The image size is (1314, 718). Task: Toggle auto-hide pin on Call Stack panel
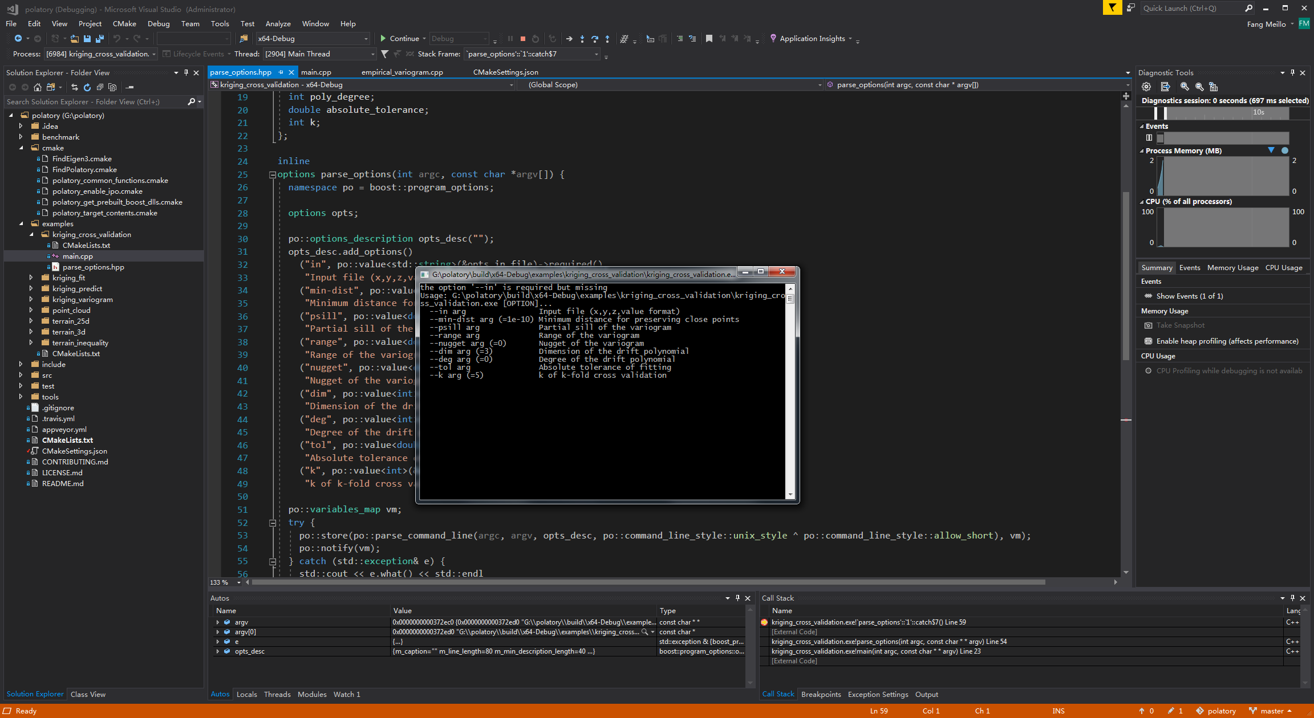[x=1292, y=598]
